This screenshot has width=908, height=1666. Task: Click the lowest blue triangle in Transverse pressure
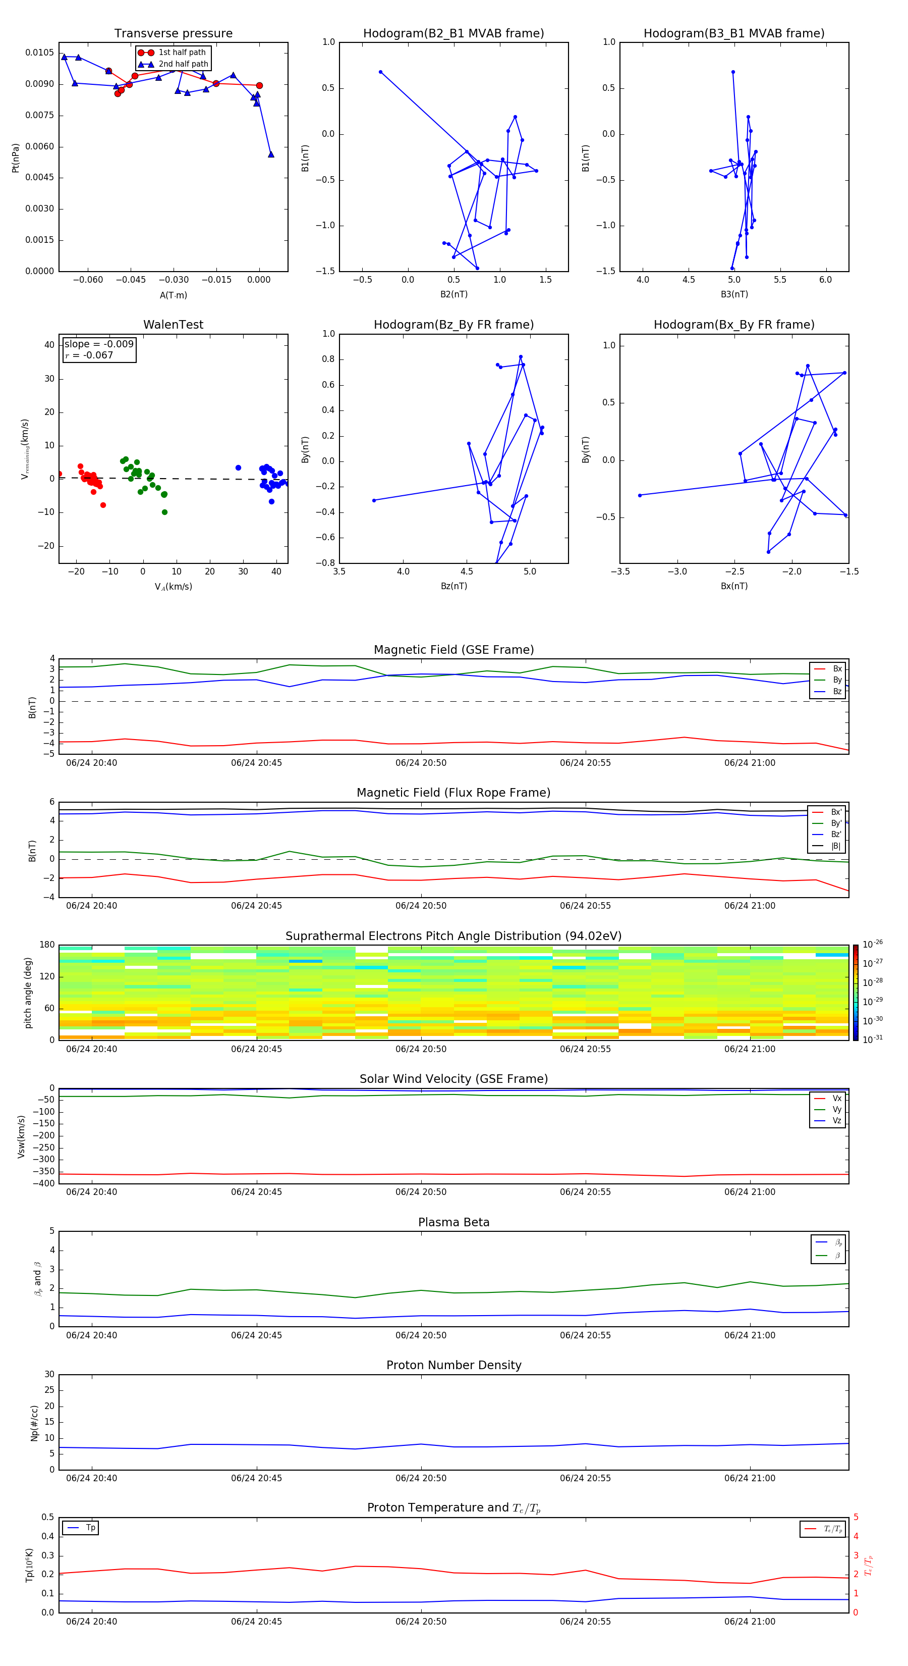271,154
